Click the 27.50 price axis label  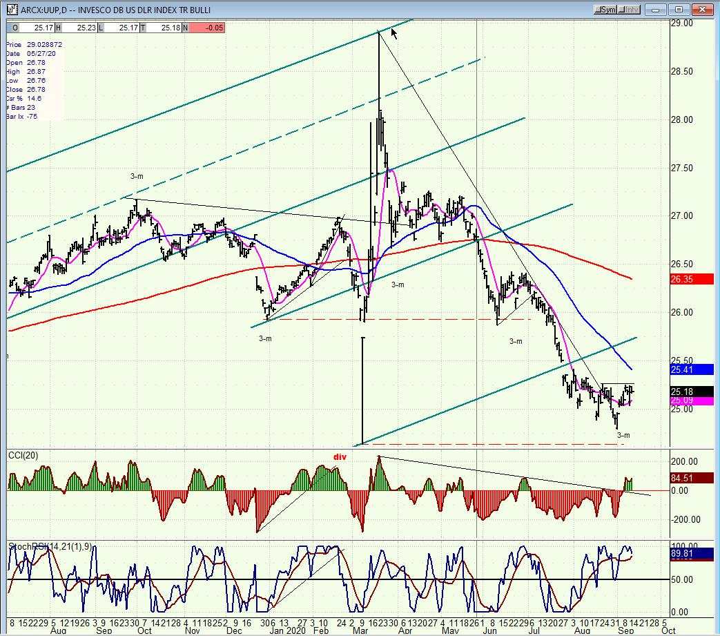tap(682, 168)
